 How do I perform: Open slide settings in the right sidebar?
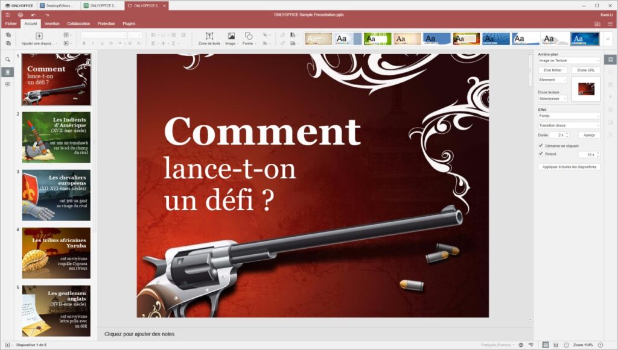[x=611, y=60]
